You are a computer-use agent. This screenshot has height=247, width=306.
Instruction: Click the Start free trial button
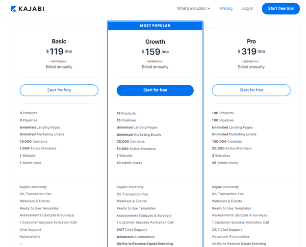pos(280,8)
